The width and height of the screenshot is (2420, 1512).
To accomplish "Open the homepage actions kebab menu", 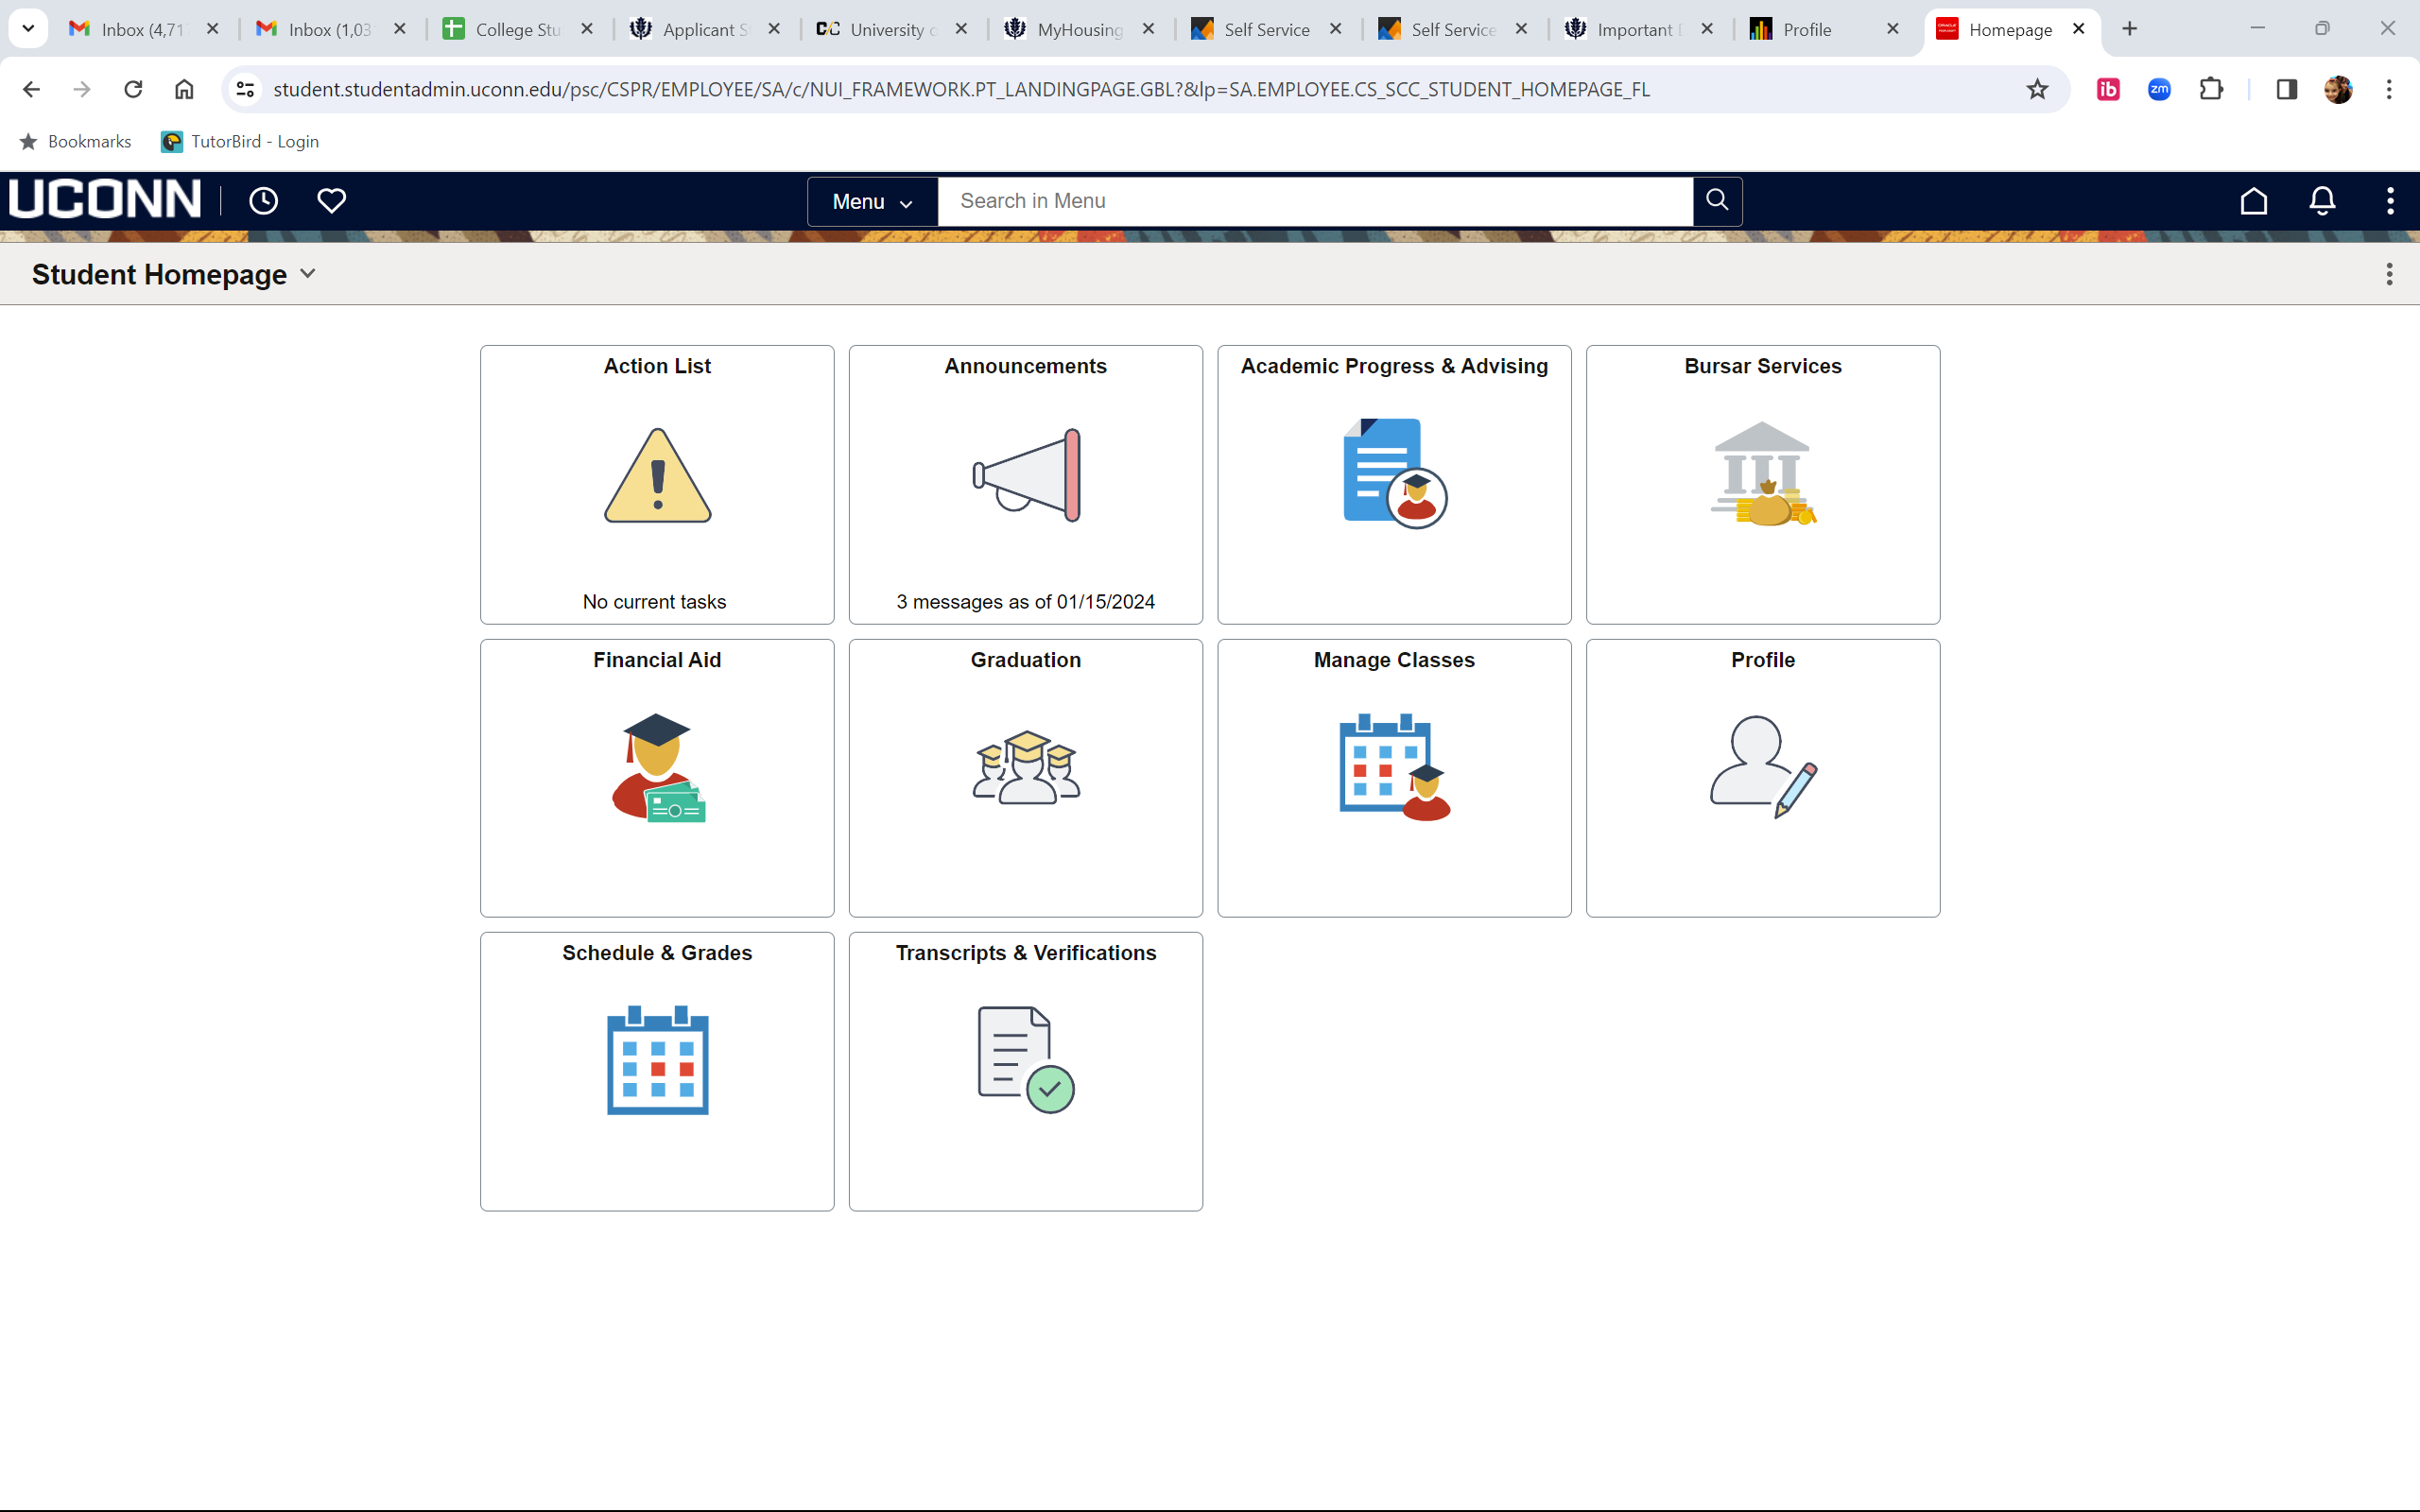I will pyautogui.click(x=2388, y=274).
